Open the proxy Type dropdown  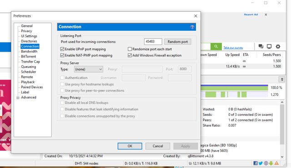point(89,69)
